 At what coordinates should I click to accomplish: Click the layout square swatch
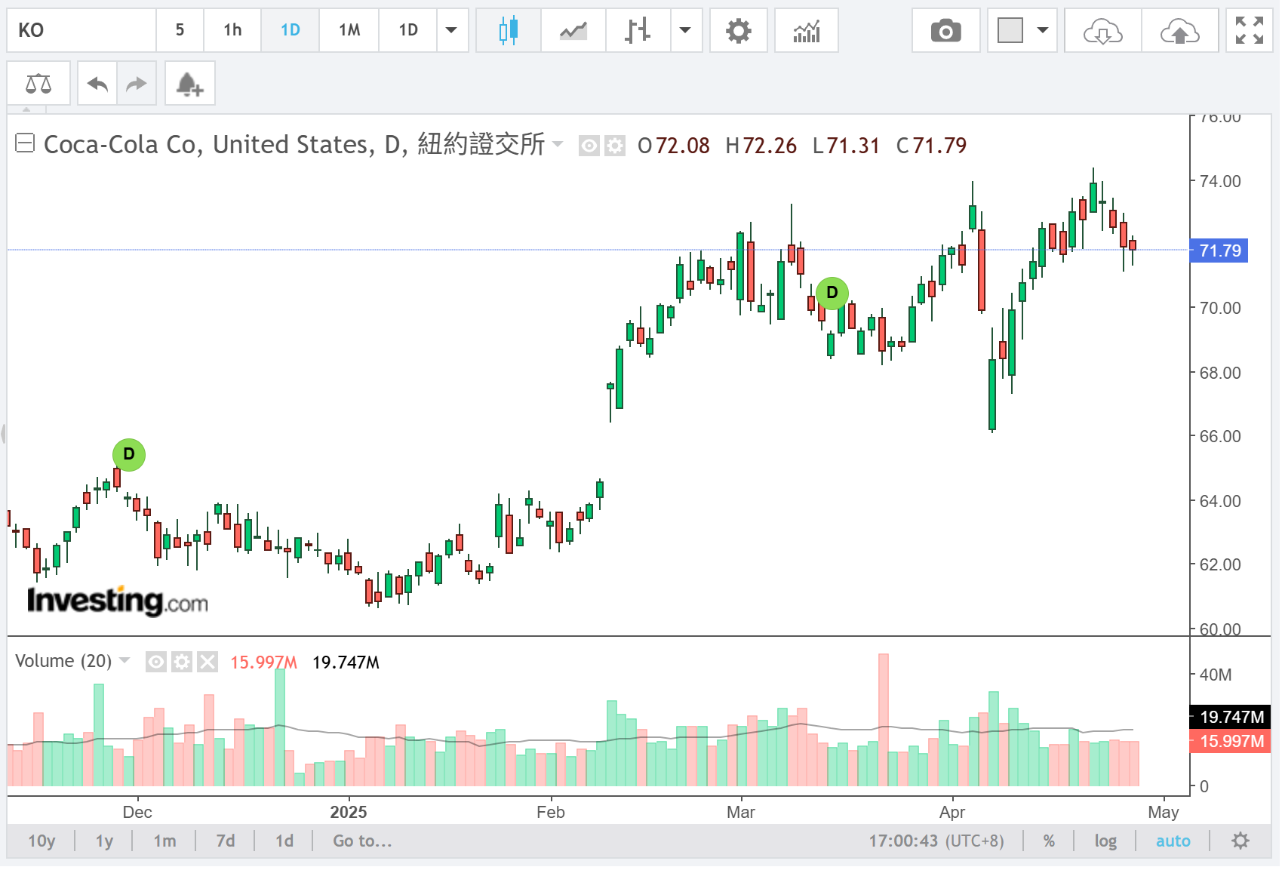1010,30
